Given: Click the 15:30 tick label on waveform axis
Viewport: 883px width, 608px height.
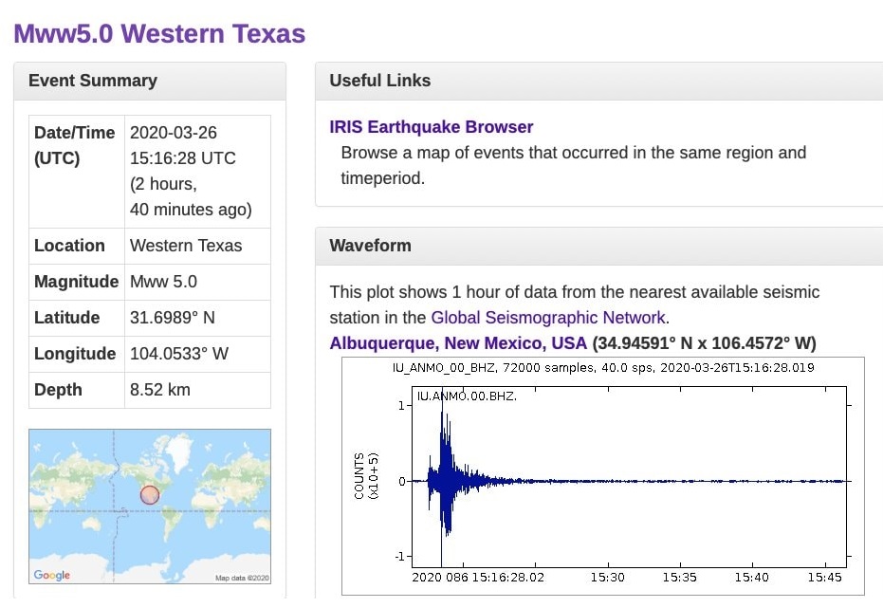Looking at the screenshot, I should (608, 577).
